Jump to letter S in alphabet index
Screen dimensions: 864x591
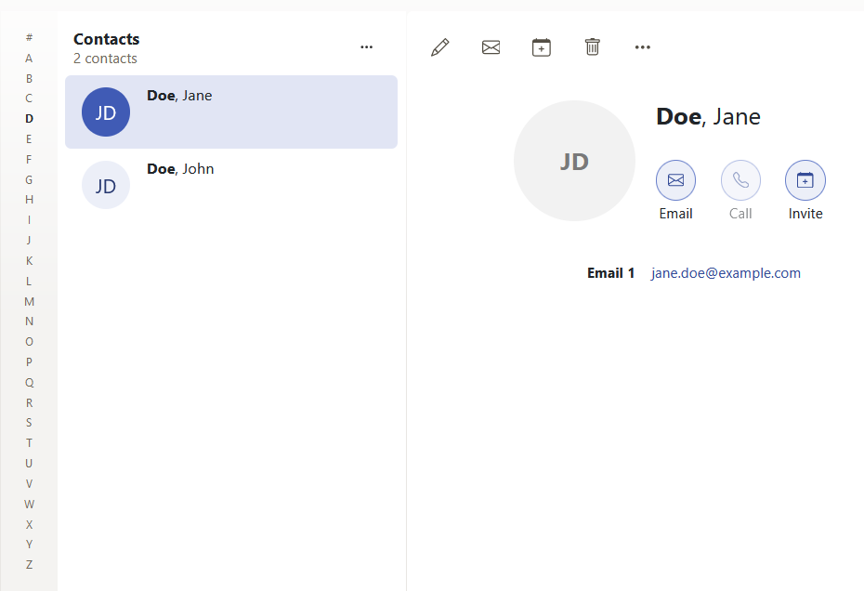click(x=29, y=423)
